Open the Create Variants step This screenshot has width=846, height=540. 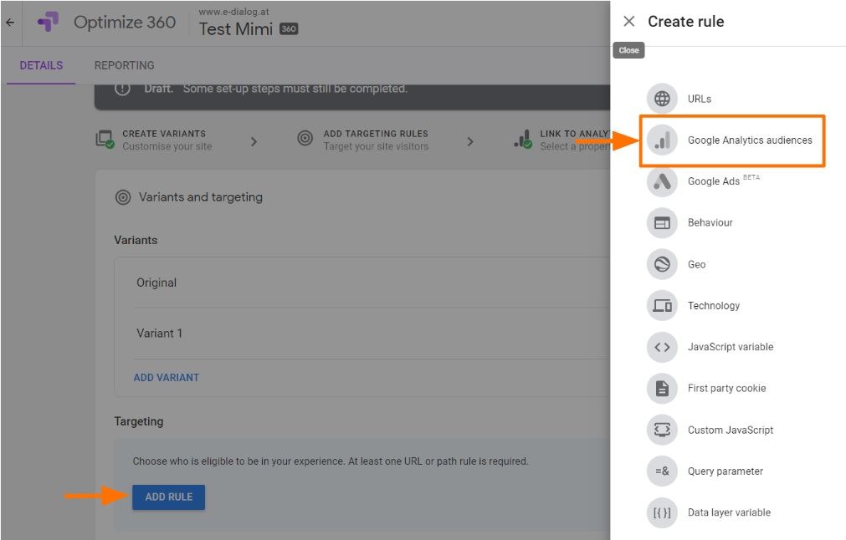tap(163, 140)
